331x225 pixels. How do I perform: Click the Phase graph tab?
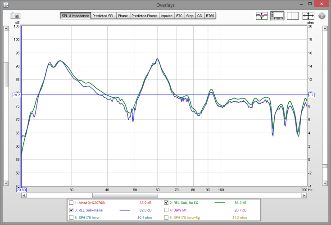click(x=123, y=16)
